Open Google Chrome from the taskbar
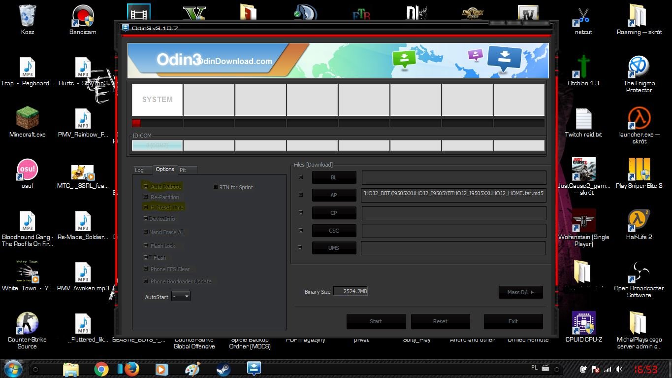Viewport: 672px width, 378px height. pyautogui.click(x=101, y=369)
